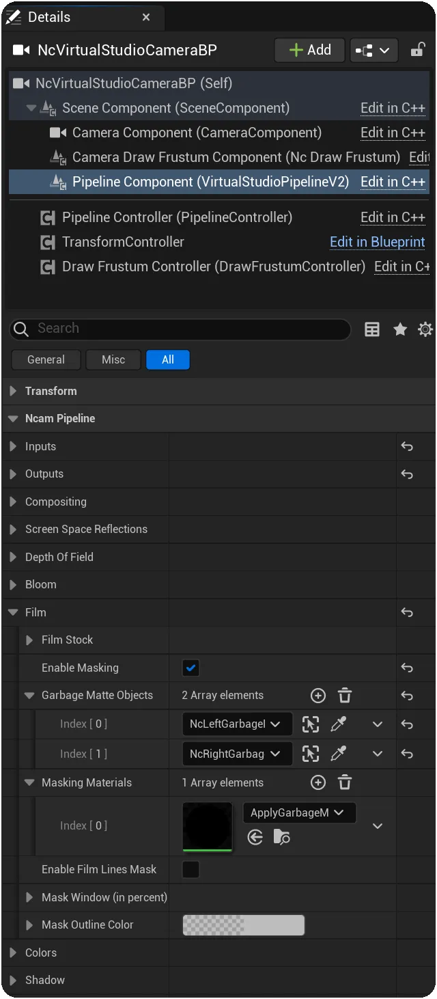Collapse the Ncam Pipeline section
437x999 pixels.
coord(13,418)
